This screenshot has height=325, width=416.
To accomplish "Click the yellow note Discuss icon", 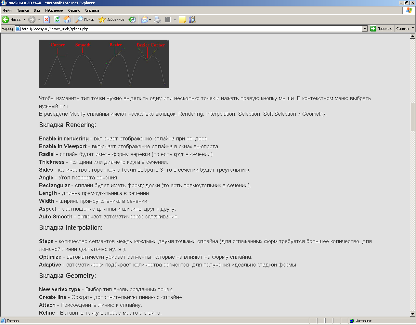I will pos(182,19).
